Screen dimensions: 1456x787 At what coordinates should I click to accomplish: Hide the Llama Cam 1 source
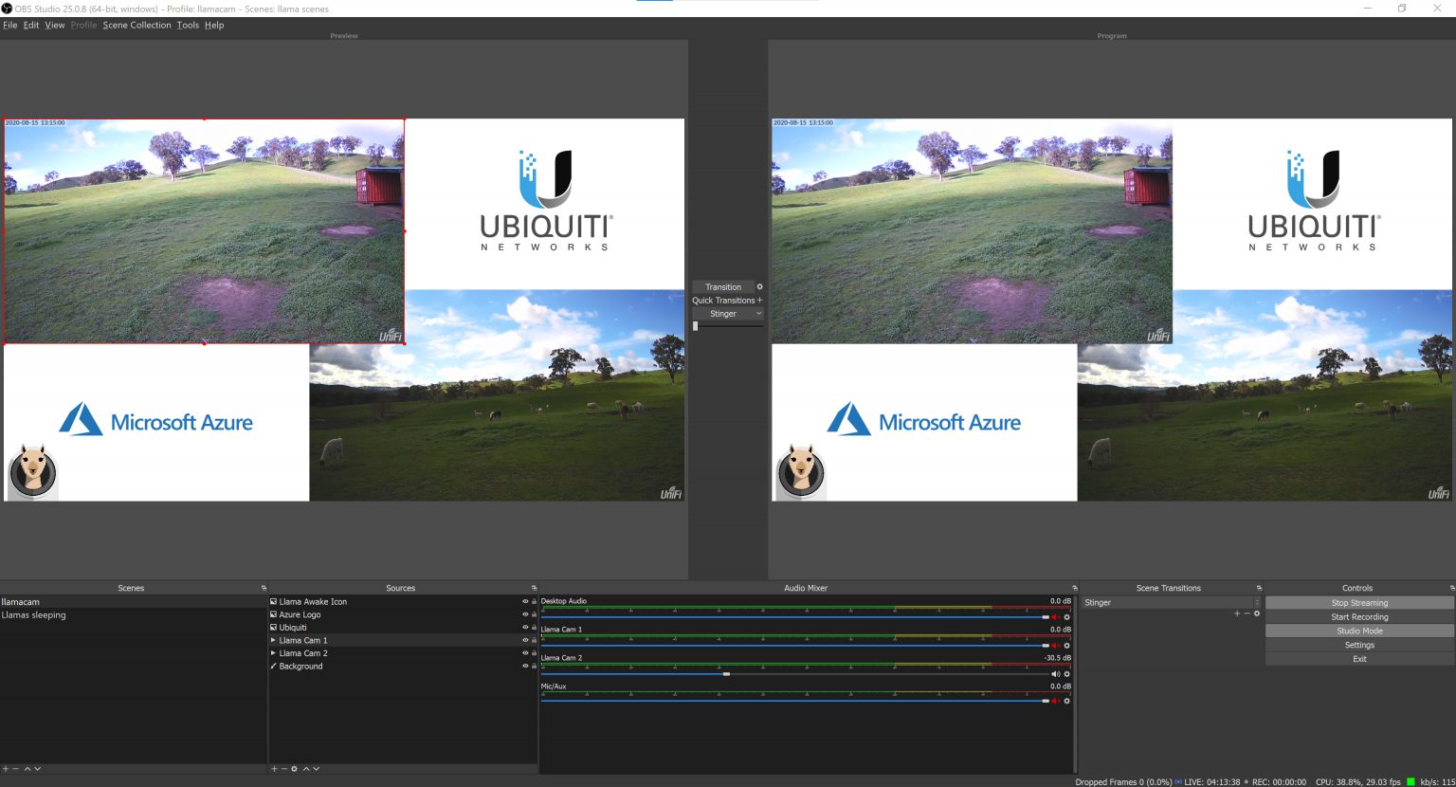525,640
